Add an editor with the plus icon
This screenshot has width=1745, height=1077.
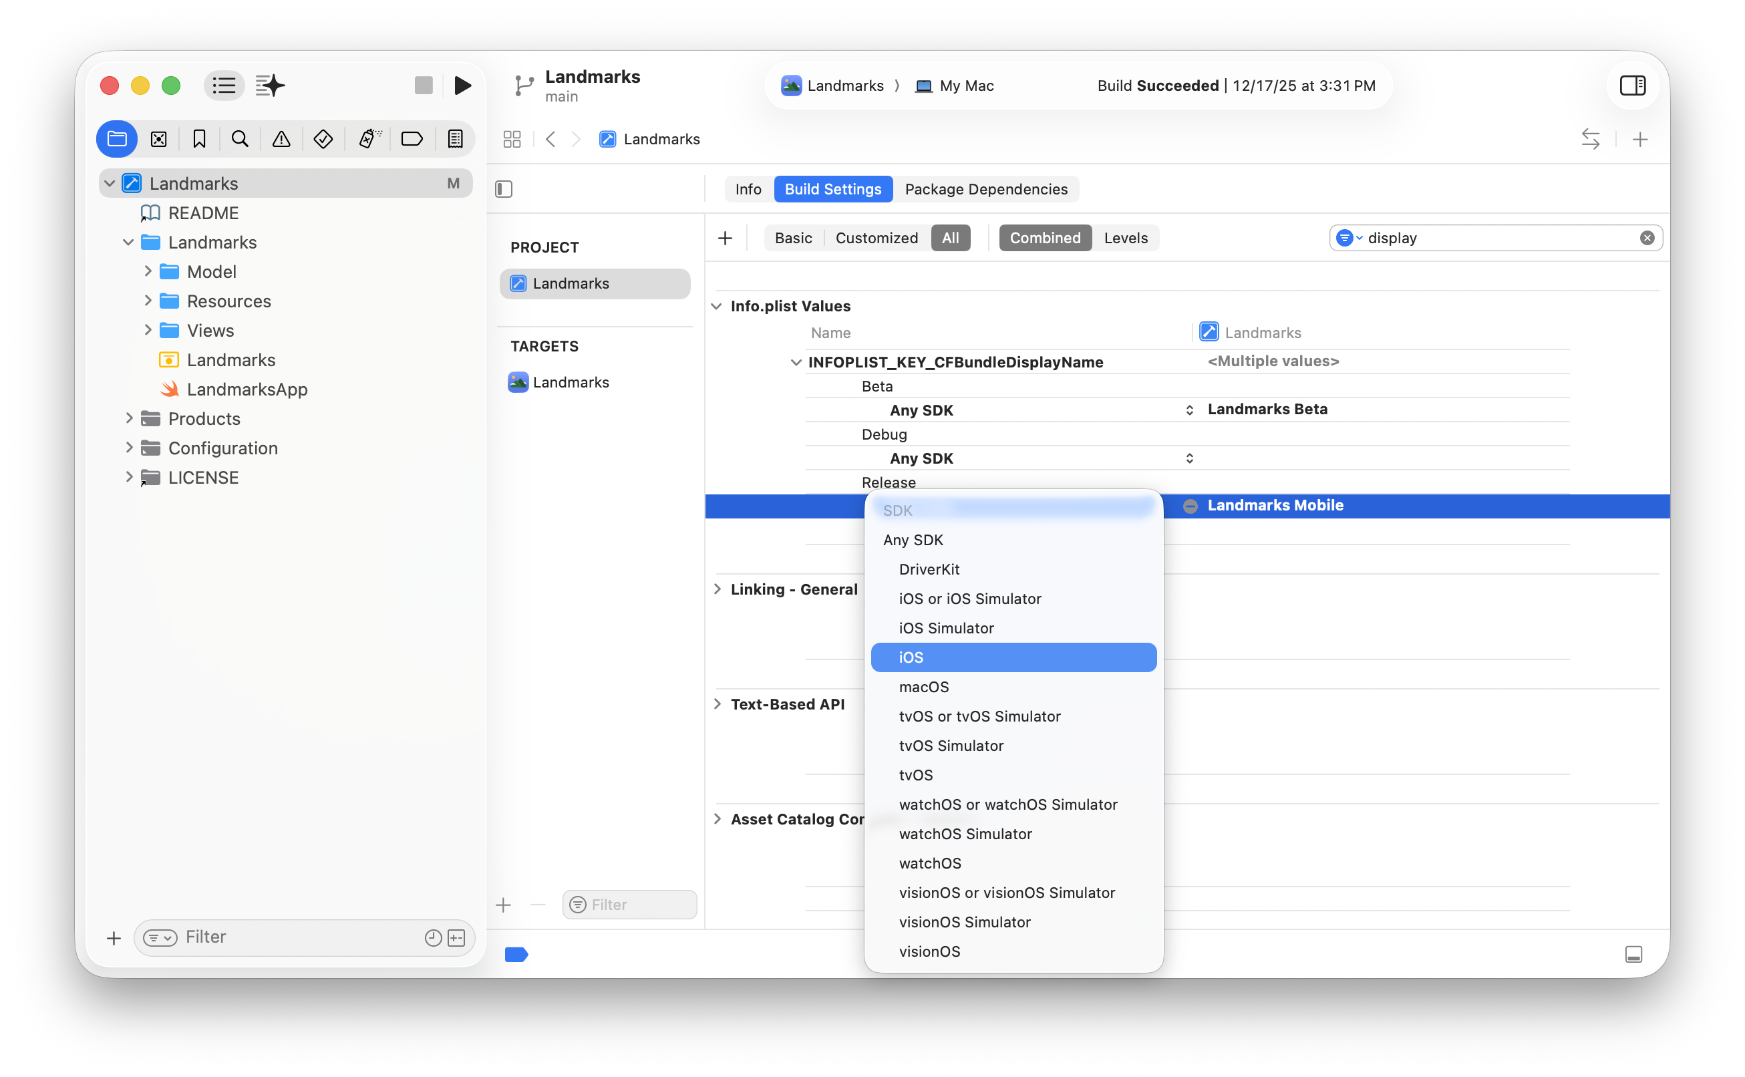click(x=1639, y=139)
